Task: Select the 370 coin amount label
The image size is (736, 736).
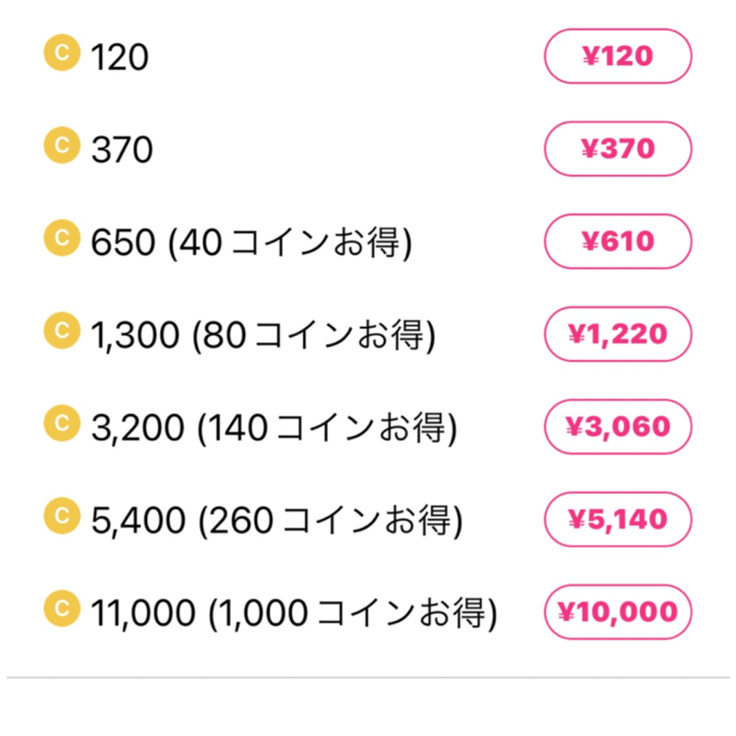Action: click(x=122, y=149)
